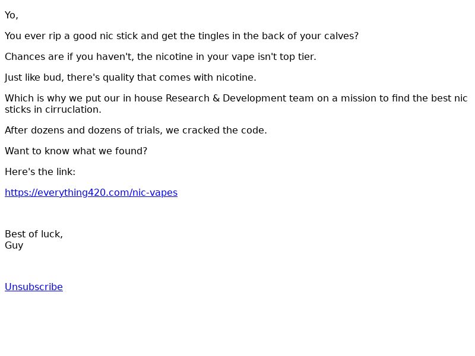
Task: Select the 'Chances are if you haven't' line
Action: point(160,56)
